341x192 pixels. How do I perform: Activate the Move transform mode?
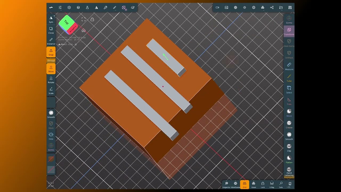51,69
